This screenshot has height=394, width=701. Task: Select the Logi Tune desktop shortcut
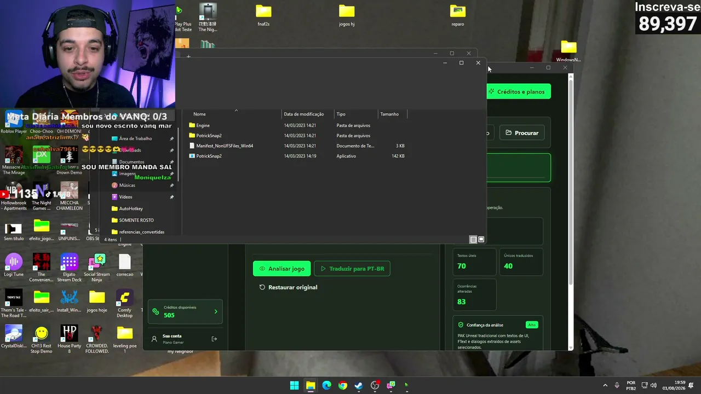pos(14,265)
